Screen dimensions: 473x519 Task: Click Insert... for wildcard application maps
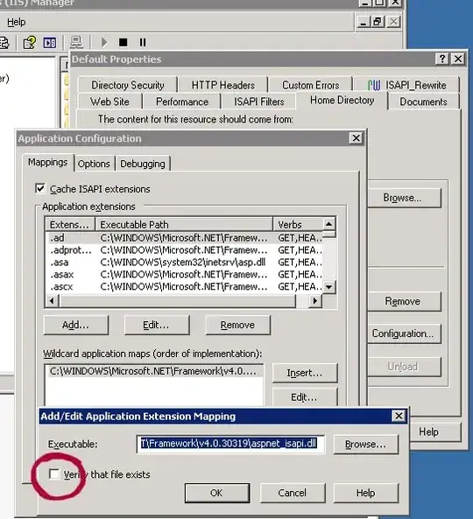pyautogui.click(x=305, y=373)
